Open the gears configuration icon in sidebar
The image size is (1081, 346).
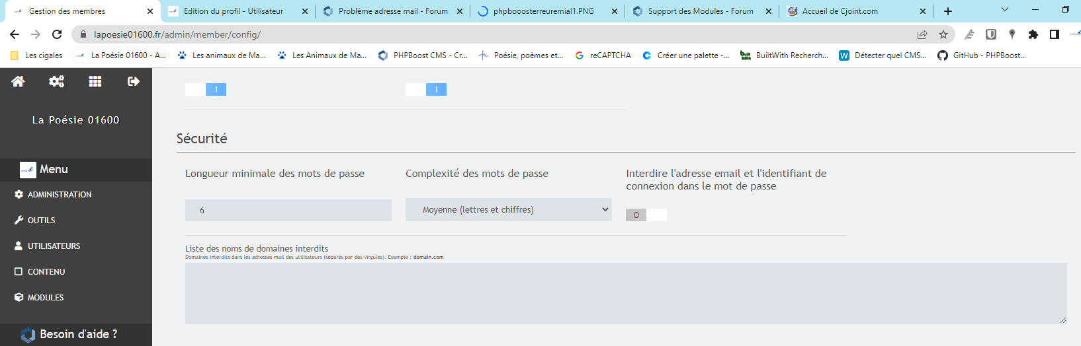(x=57, y=81)
